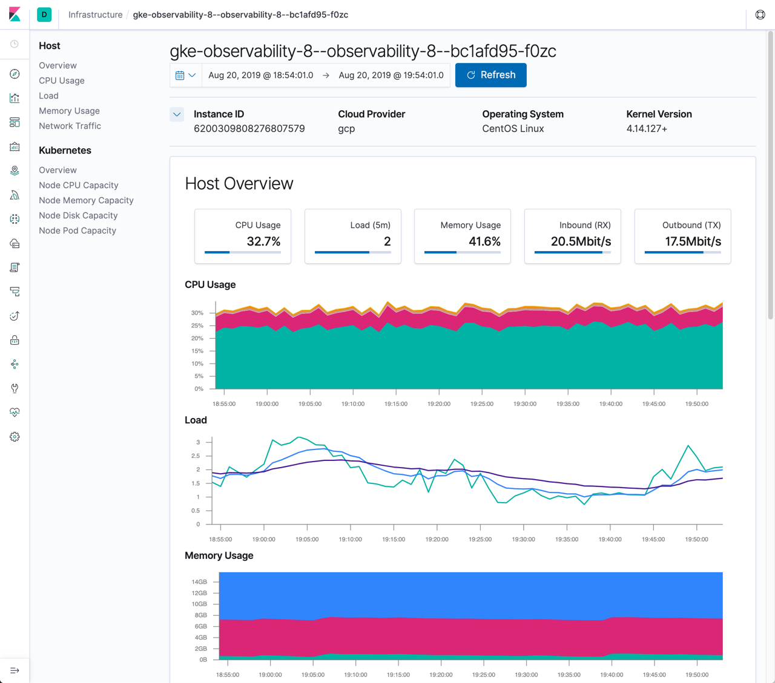Screen dimensions: 775x683
Task: Select Node Pod Capacity under Kubernetes
Action: pos(77,230)
